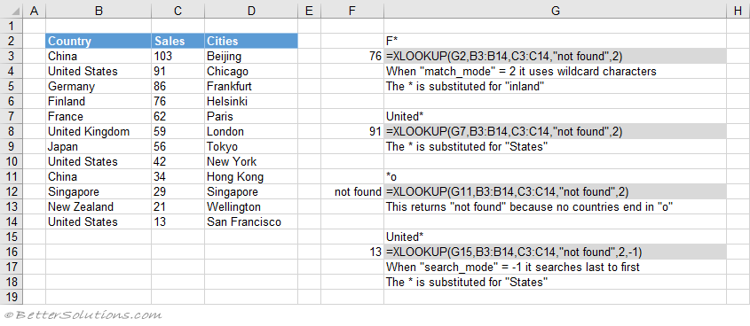Select the United Kingdom cell
Image resolution: width=750 pixels, height=326 pixels.
(99, 132)
